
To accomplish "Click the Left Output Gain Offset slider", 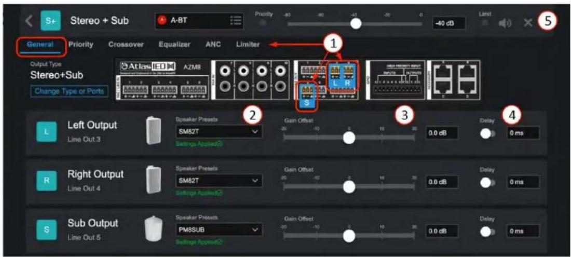I will [349, 137].
